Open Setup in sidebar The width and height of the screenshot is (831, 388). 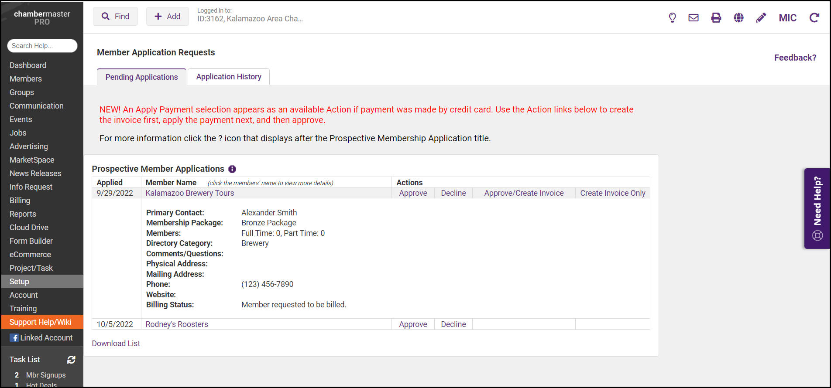(x=42, y=282)
